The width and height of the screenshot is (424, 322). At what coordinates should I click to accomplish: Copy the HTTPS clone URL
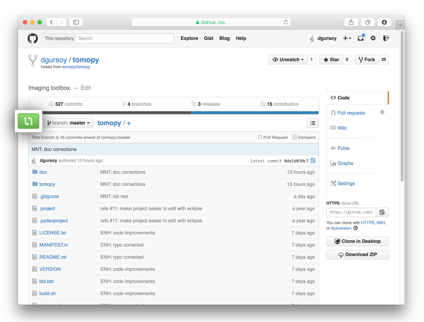pyautogui.click(x=382, y=212)
